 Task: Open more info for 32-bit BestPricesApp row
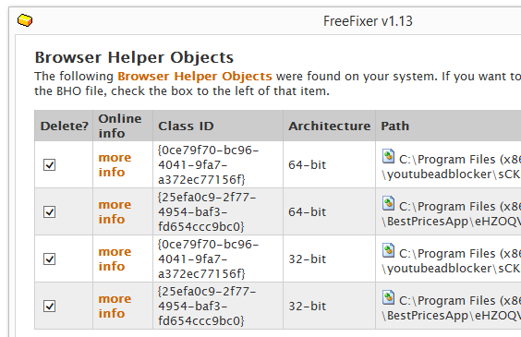coord(115,307)
